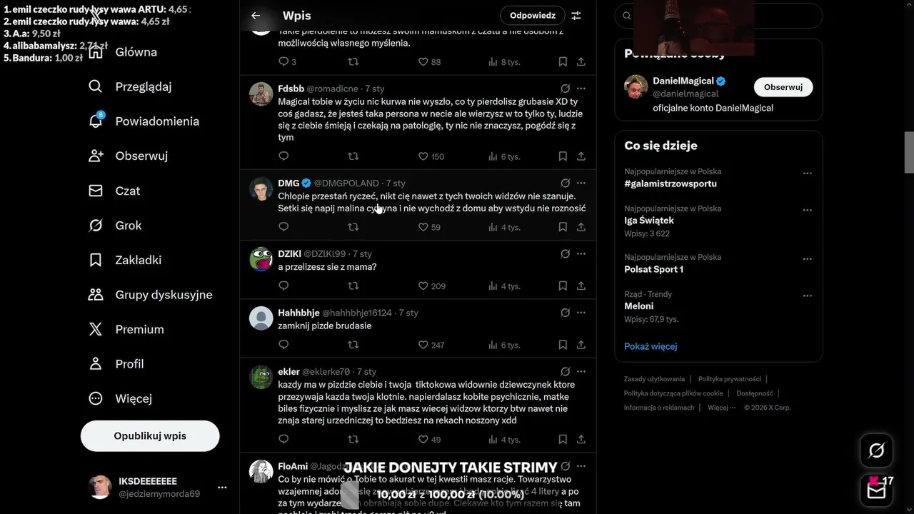Open floating messages envelope button
Screen dimensions: 914x514
coord(876,490)
